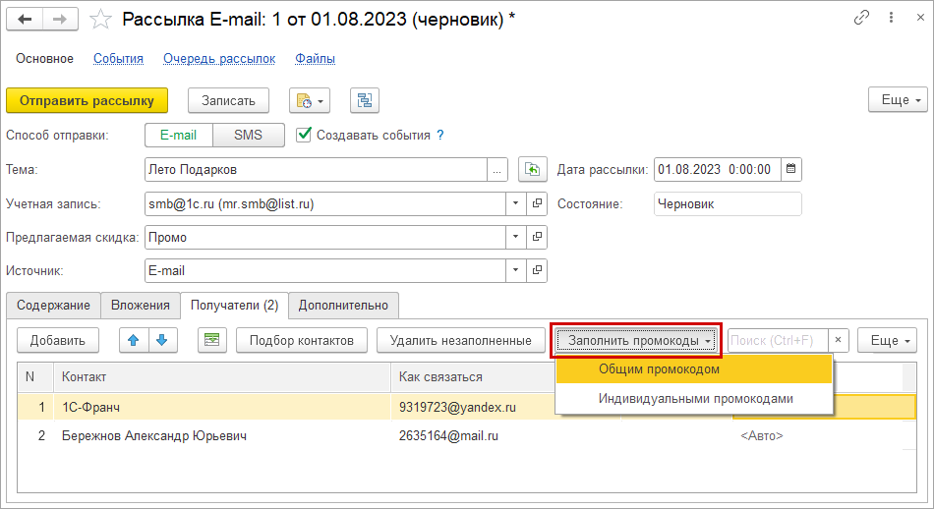Expand the Учетная запись dropdown

(x=517, y=203)
